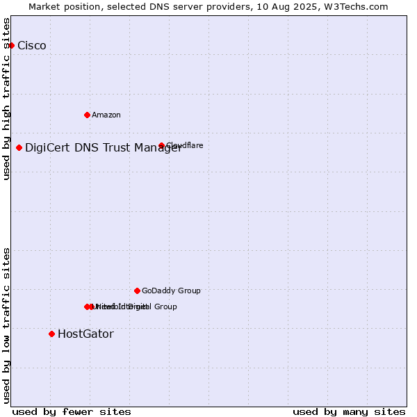Click the Amazon red data point
417x417 pixels.
88,115
